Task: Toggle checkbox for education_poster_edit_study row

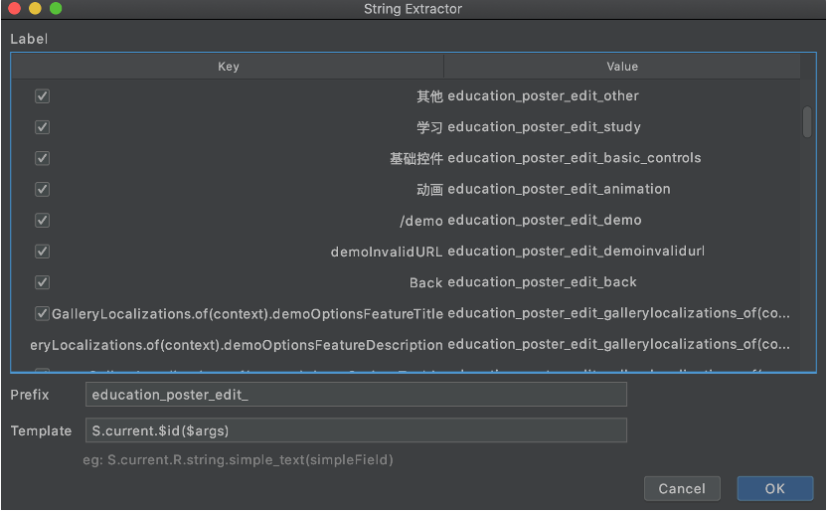Action: [x=42, y=127]
